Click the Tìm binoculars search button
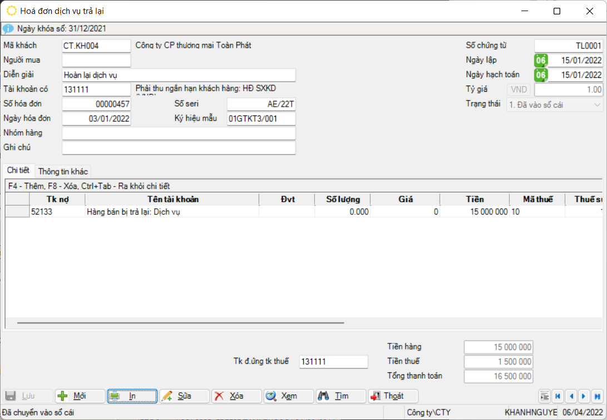The image size is (607, 420). (x=340, y=396)
